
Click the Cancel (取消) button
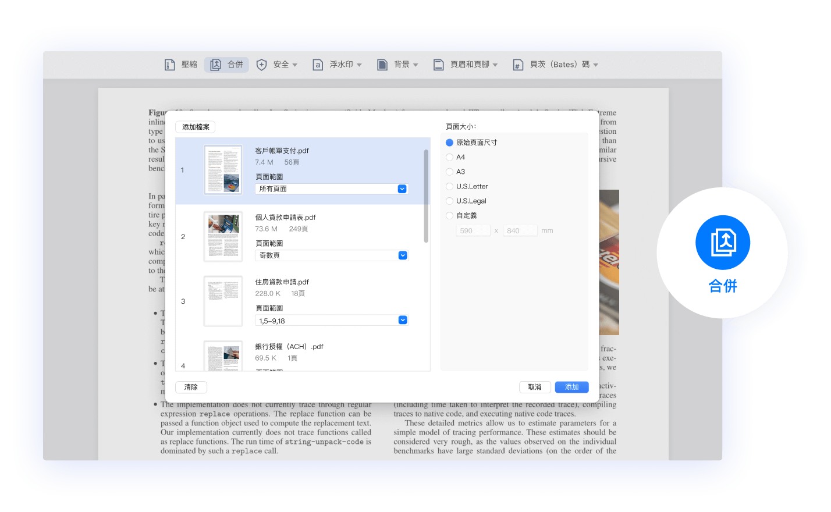point(535,387)
